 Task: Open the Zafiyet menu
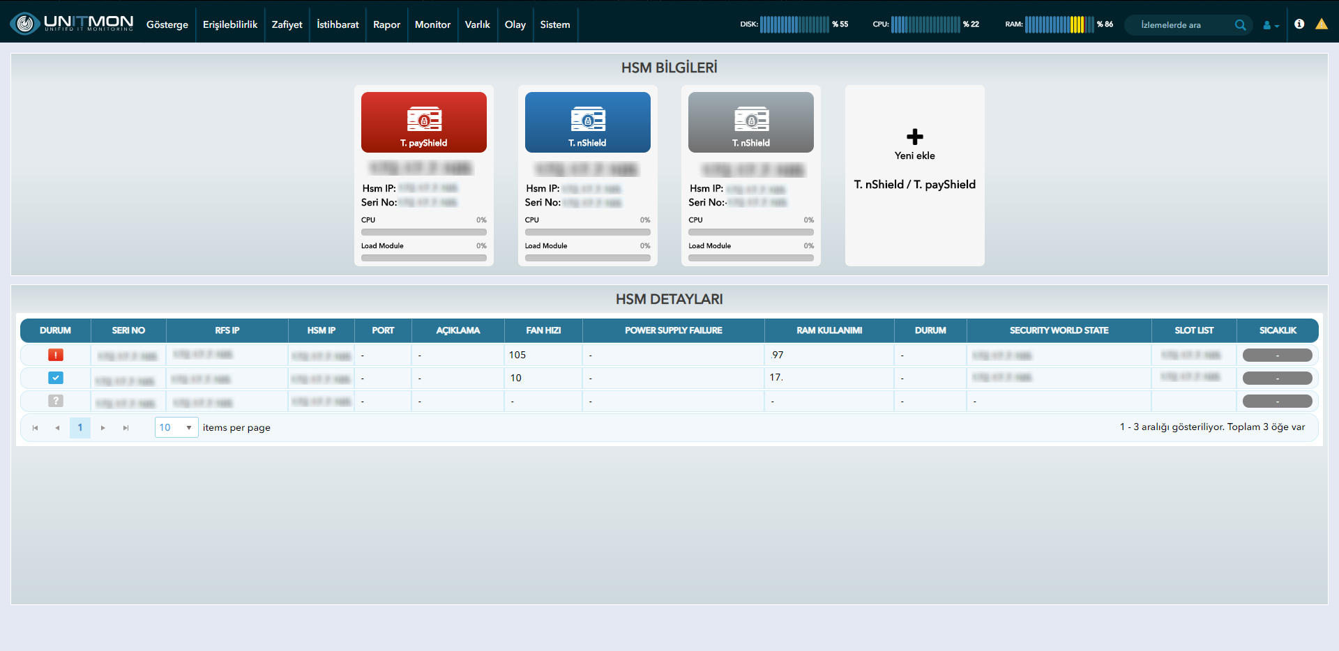point(287,24)
